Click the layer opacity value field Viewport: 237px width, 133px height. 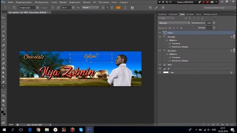tap(209, 23)
